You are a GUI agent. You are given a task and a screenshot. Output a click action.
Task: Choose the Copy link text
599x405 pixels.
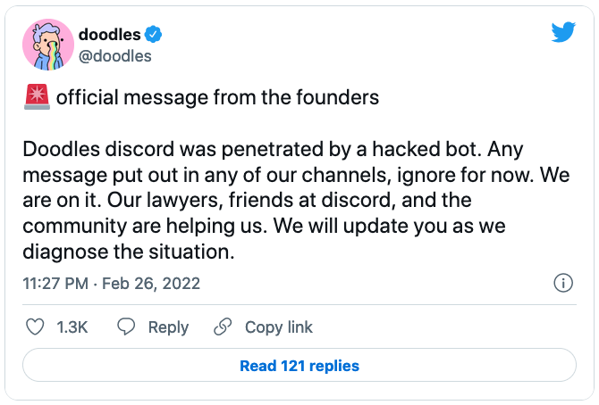click(279, 327)
